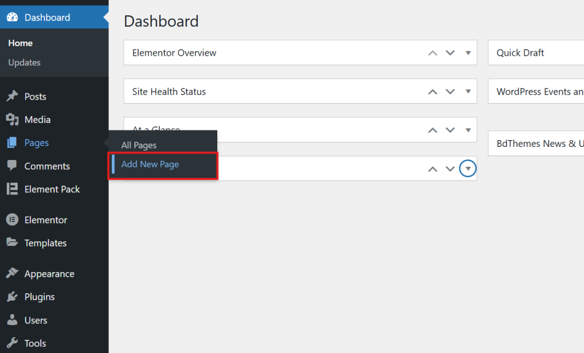Click the Tools wrench icon
The height and width of the screenshot is (353, 584).
pos(12,343)
